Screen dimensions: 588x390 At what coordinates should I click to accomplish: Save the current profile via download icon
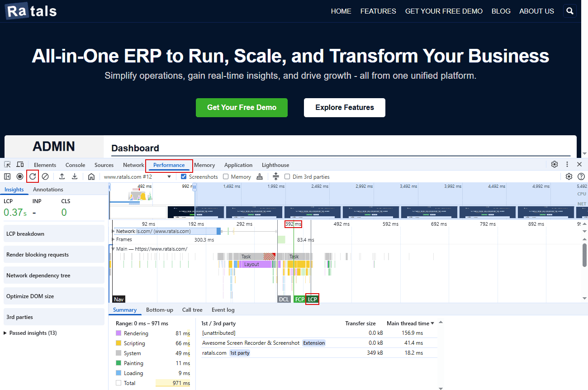74,176
